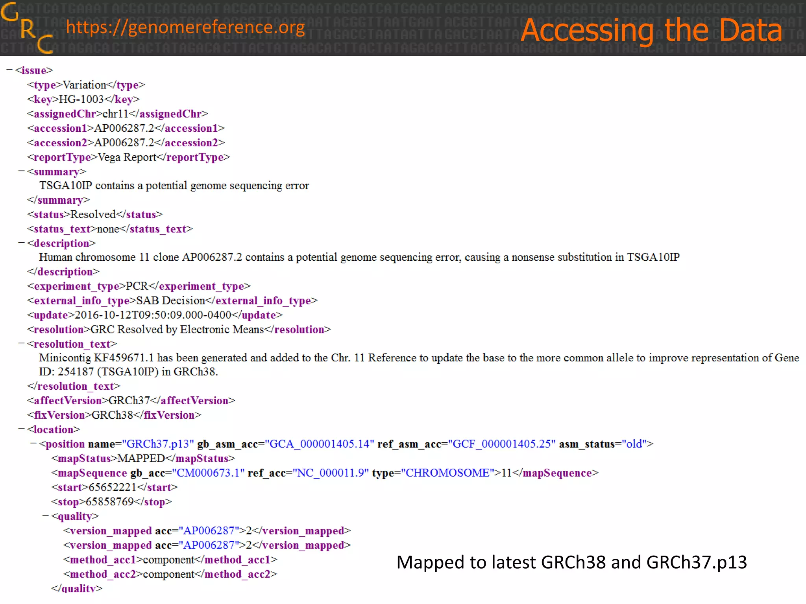Click the status_text none line

[110, 229]
